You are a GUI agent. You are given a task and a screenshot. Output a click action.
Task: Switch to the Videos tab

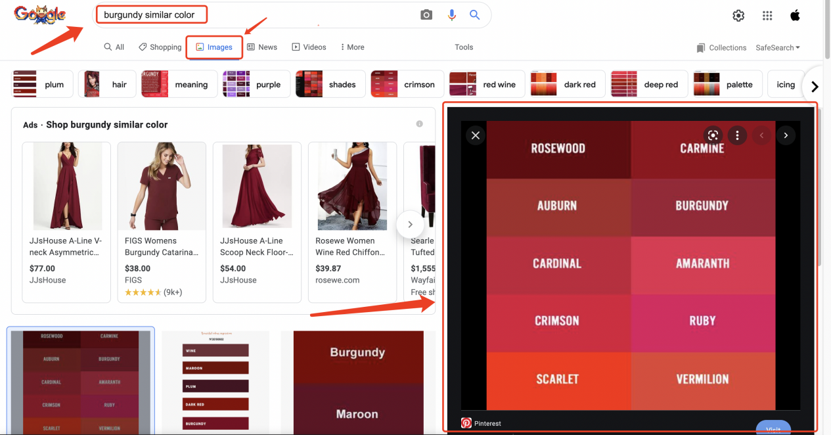point(309,47)
